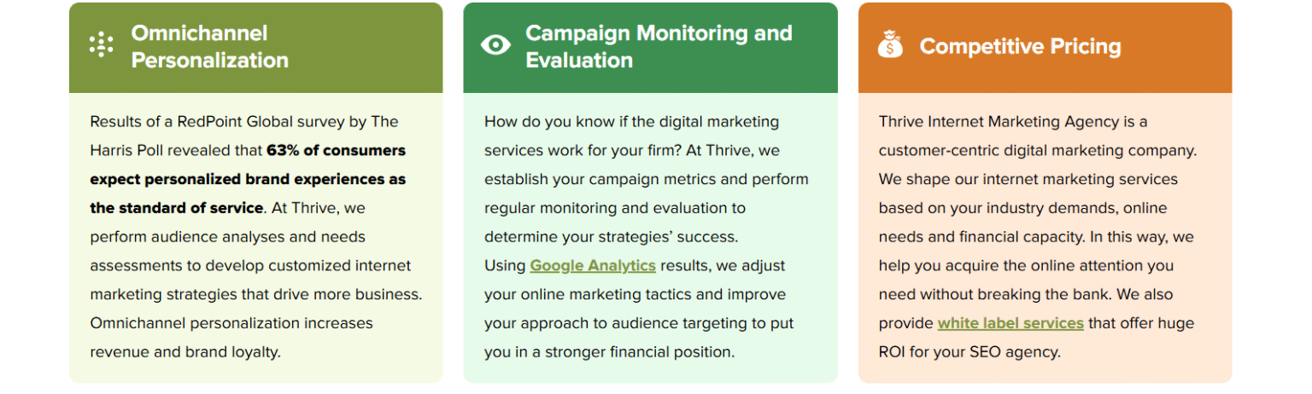Image resolution: width=1312 pixels, height=394 pixels.
Task: Click the eye icon for Campaign Monitoring
Action: 495,45
